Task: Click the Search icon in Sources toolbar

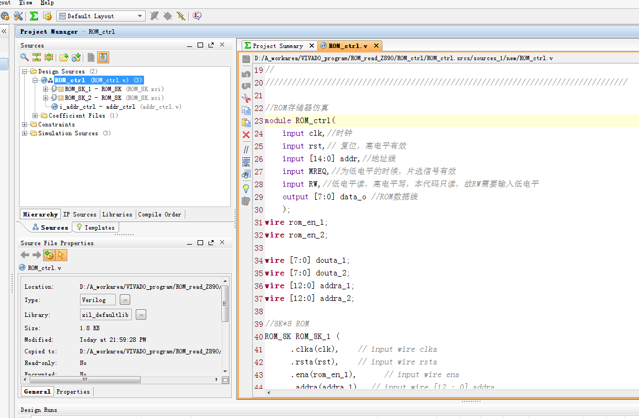Action: [24, 57]
